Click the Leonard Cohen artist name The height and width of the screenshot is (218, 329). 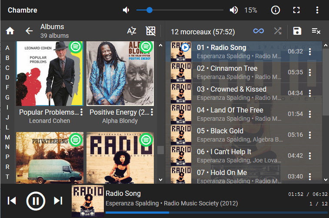pos(50,121)
